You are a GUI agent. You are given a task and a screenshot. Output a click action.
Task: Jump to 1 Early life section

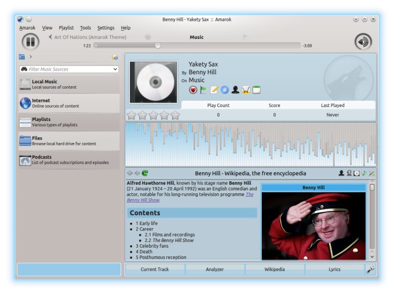coord(147,223)
